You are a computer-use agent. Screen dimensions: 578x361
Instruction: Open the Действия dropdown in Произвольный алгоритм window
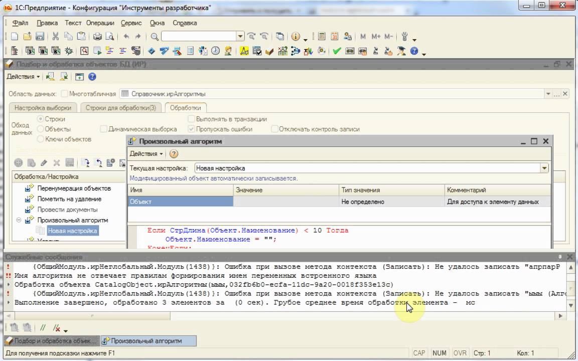(x=146, y=154)
